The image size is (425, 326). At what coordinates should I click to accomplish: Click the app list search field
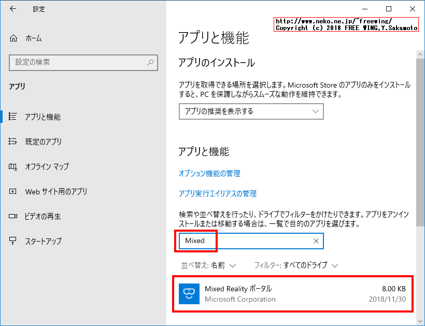click(249, 241)
